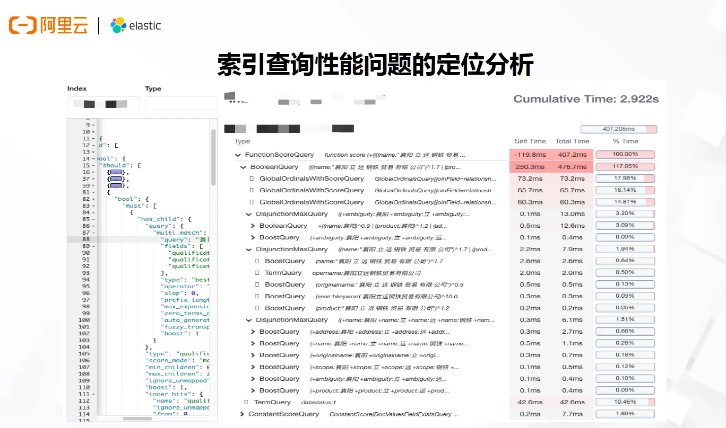Fold the multi_match block at line 87
This screenshot has height=428, width=726.
[x=93, y=233]
